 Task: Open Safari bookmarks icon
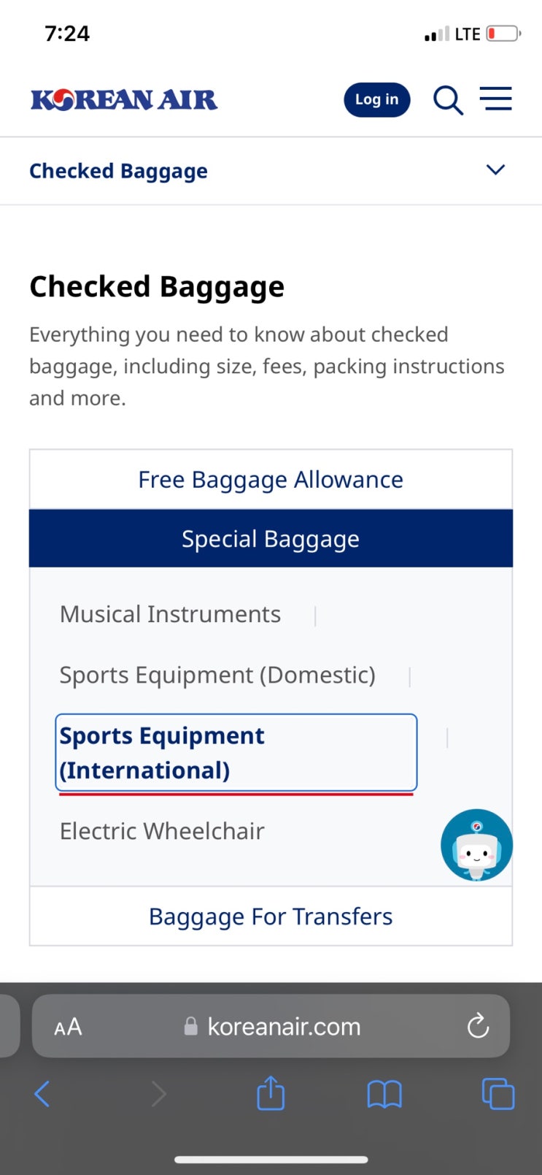point(384,1094)
